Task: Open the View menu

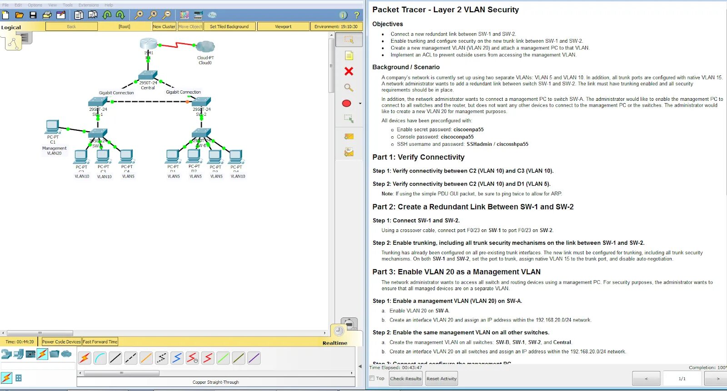Action: [x=53, y=5]
